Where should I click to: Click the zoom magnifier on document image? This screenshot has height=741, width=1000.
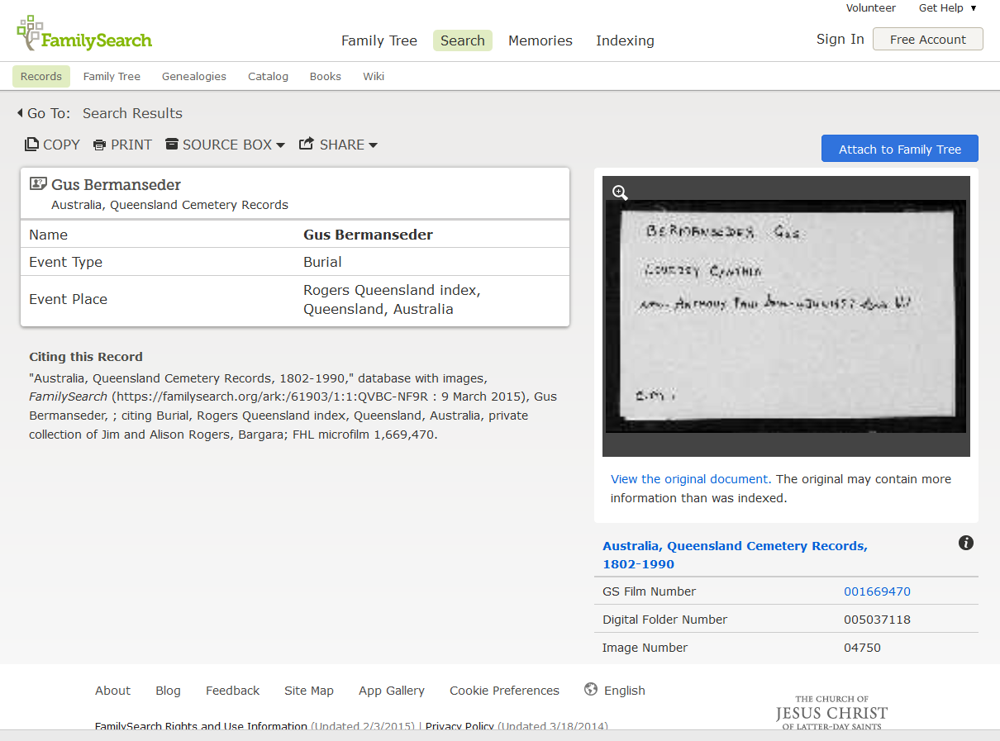(620, 192)
